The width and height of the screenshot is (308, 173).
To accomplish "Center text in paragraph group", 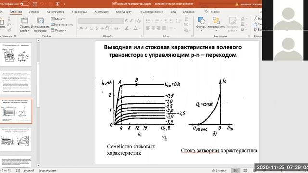I will tap(153, 28).
